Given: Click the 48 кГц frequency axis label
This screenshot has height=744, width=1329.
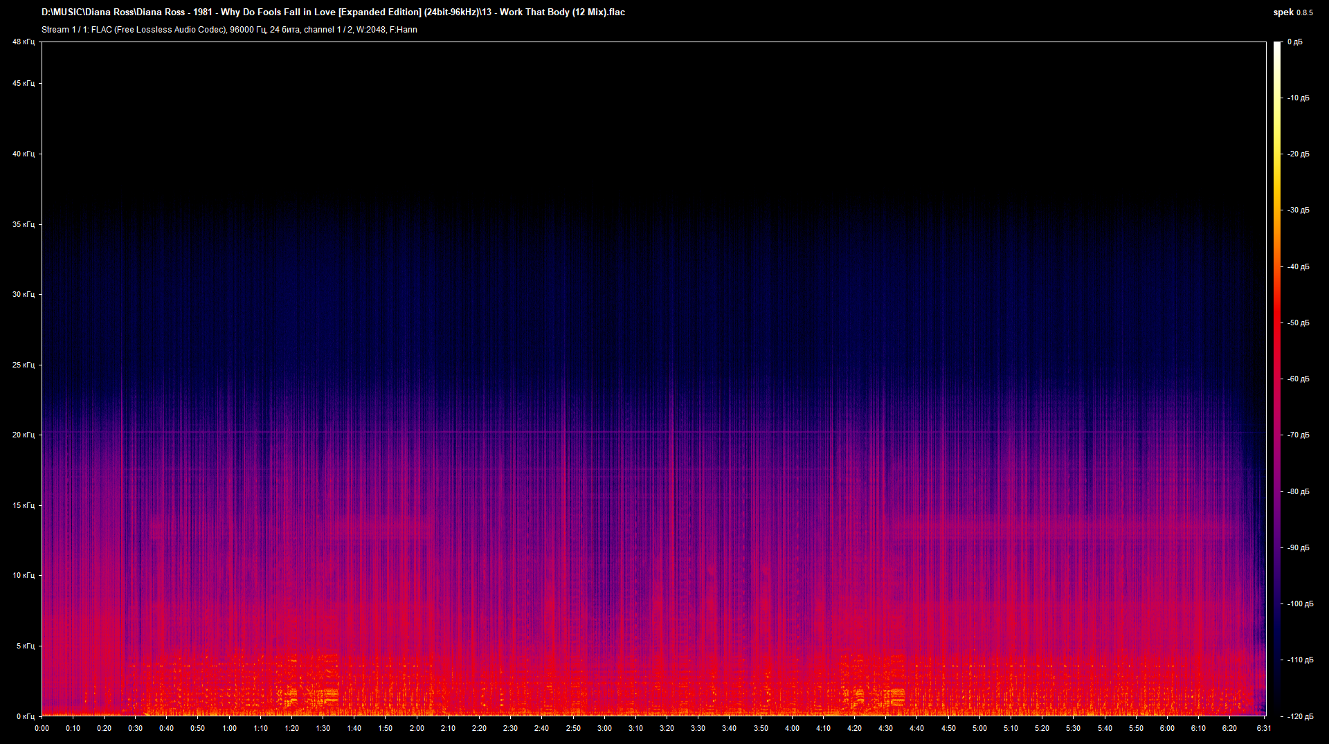Looking at the screenshot, I should point(23,42).
